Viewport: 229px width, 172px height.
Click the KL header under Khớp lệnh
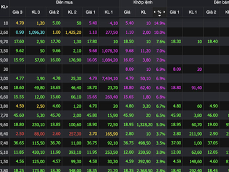click(x=144, y=13)
